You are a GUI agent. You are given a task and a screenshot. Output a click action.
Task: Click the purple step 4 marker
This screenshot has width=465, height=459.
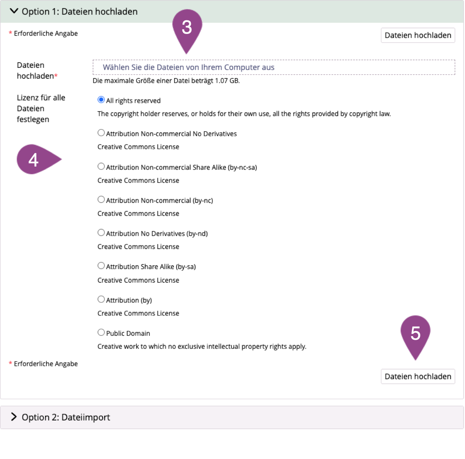tap(34, 160)
